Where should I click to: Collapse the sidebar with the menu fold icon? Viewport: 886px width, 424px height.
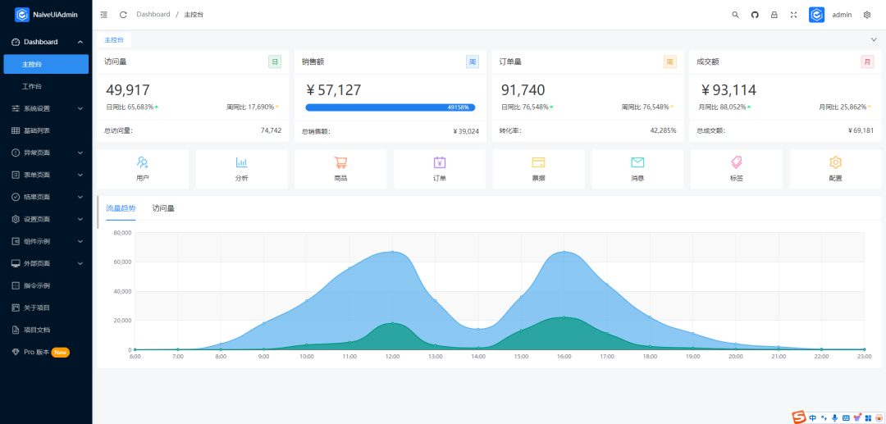104,15
